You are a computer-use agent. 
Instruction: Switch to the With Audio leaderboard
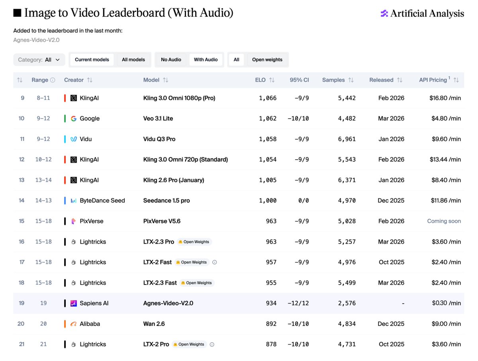click(206, 60)
